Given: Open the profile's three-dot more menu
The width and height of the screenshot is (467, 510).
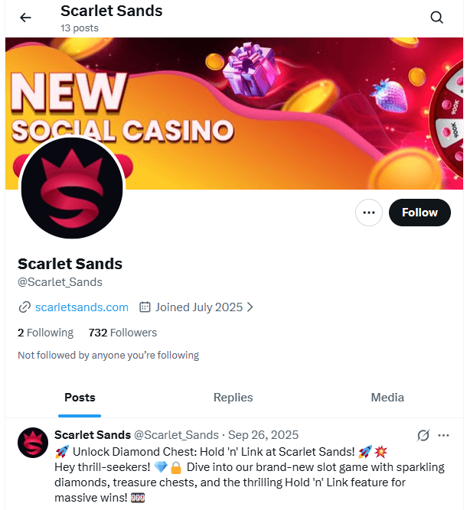Looking at the screenshot, I should (369, 213).
